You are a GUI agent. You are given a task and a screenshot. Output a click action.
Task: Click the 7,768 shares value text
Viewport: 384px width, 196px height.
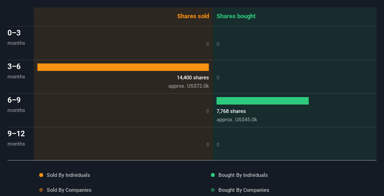[x=231, y=111]
